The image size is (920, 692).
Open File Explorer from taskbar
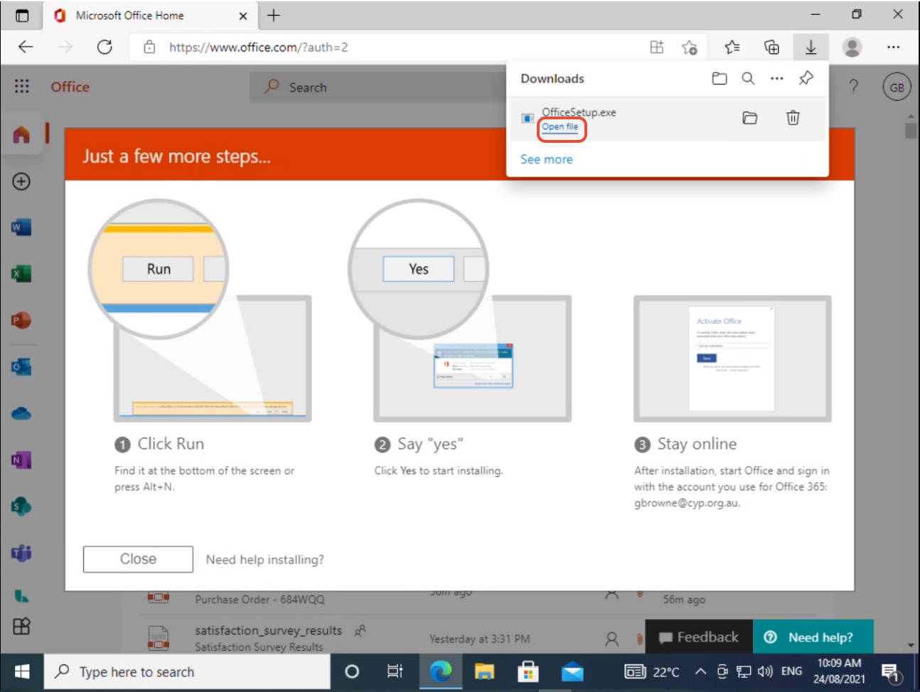pos(484,671)
